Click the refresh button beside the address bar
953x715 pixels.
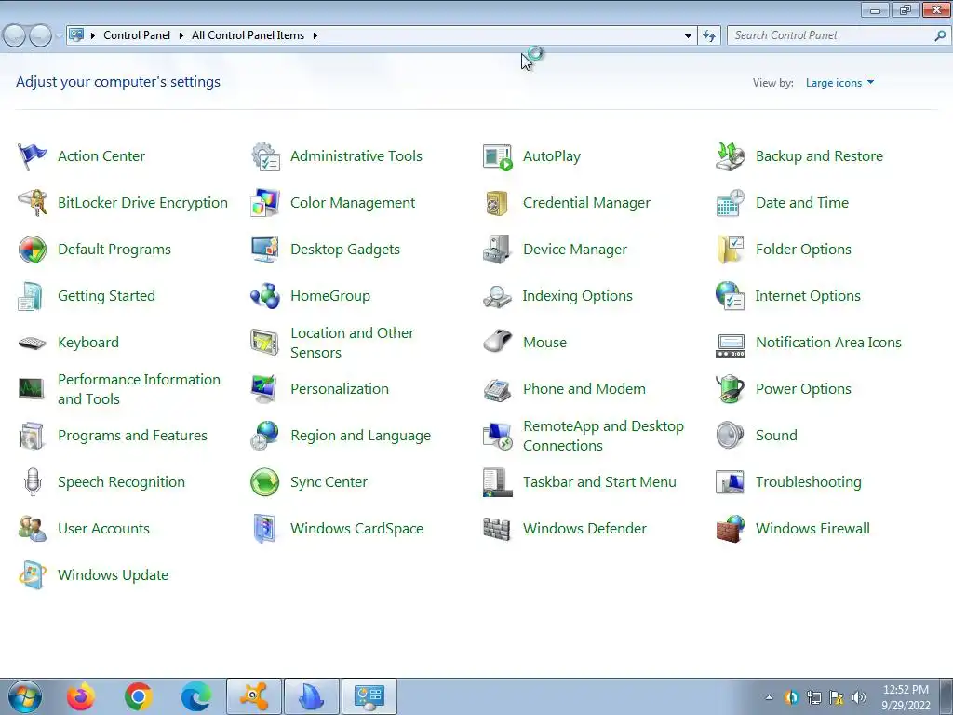(x=708, y=36)
